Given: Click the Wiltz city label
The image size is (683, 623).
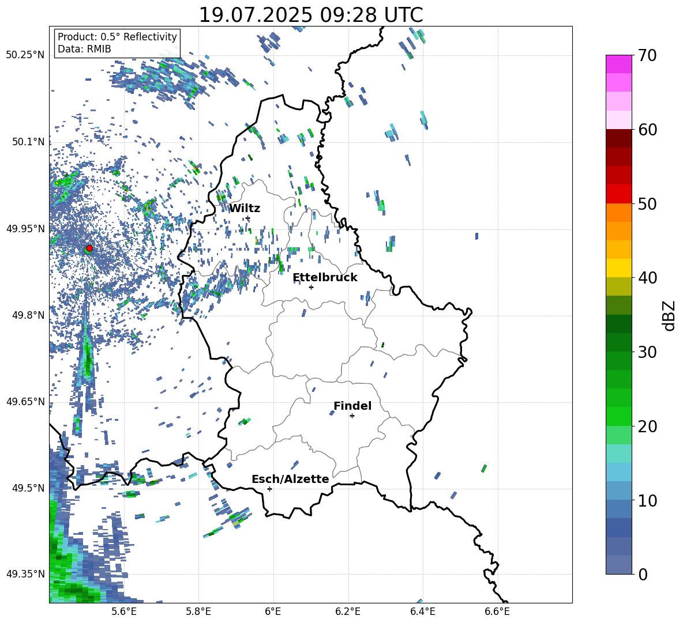Looking at the screenshot, I should 245,209.
